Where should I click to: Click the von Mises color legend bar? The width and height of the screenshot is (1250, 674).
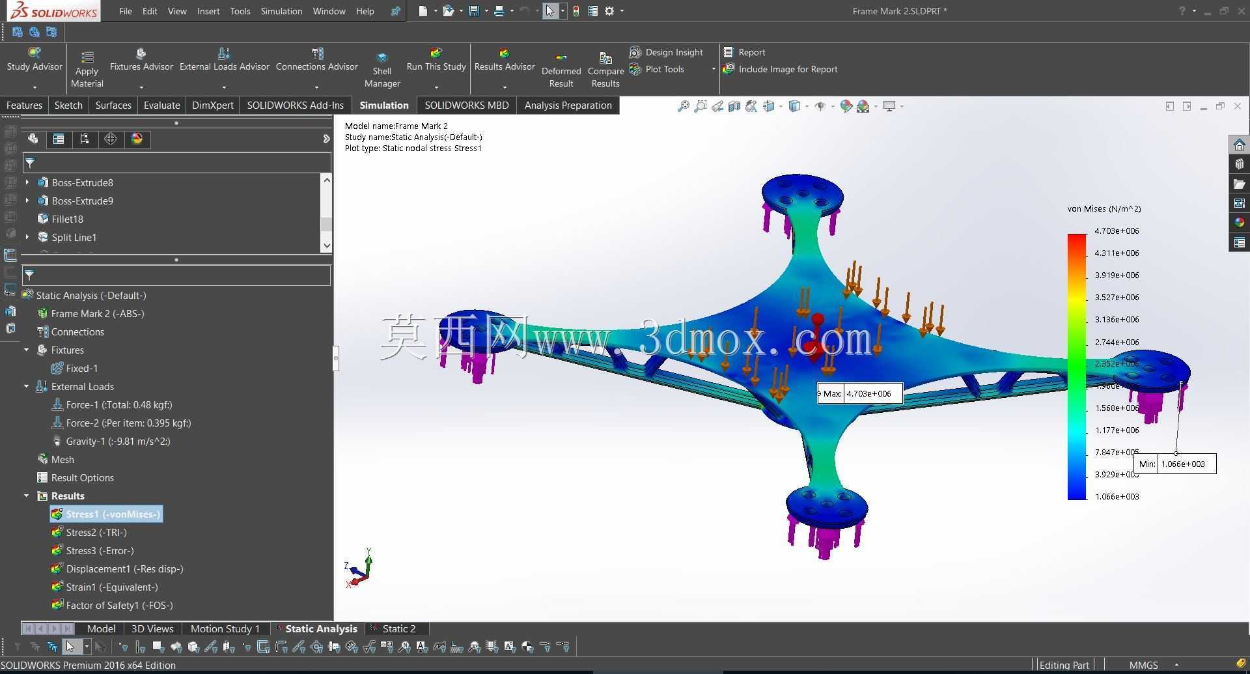click(1077, 367)
